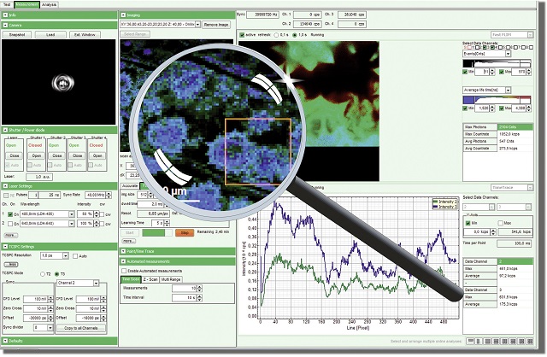Open the Accurate imaging mode tab

coord(130,186)
